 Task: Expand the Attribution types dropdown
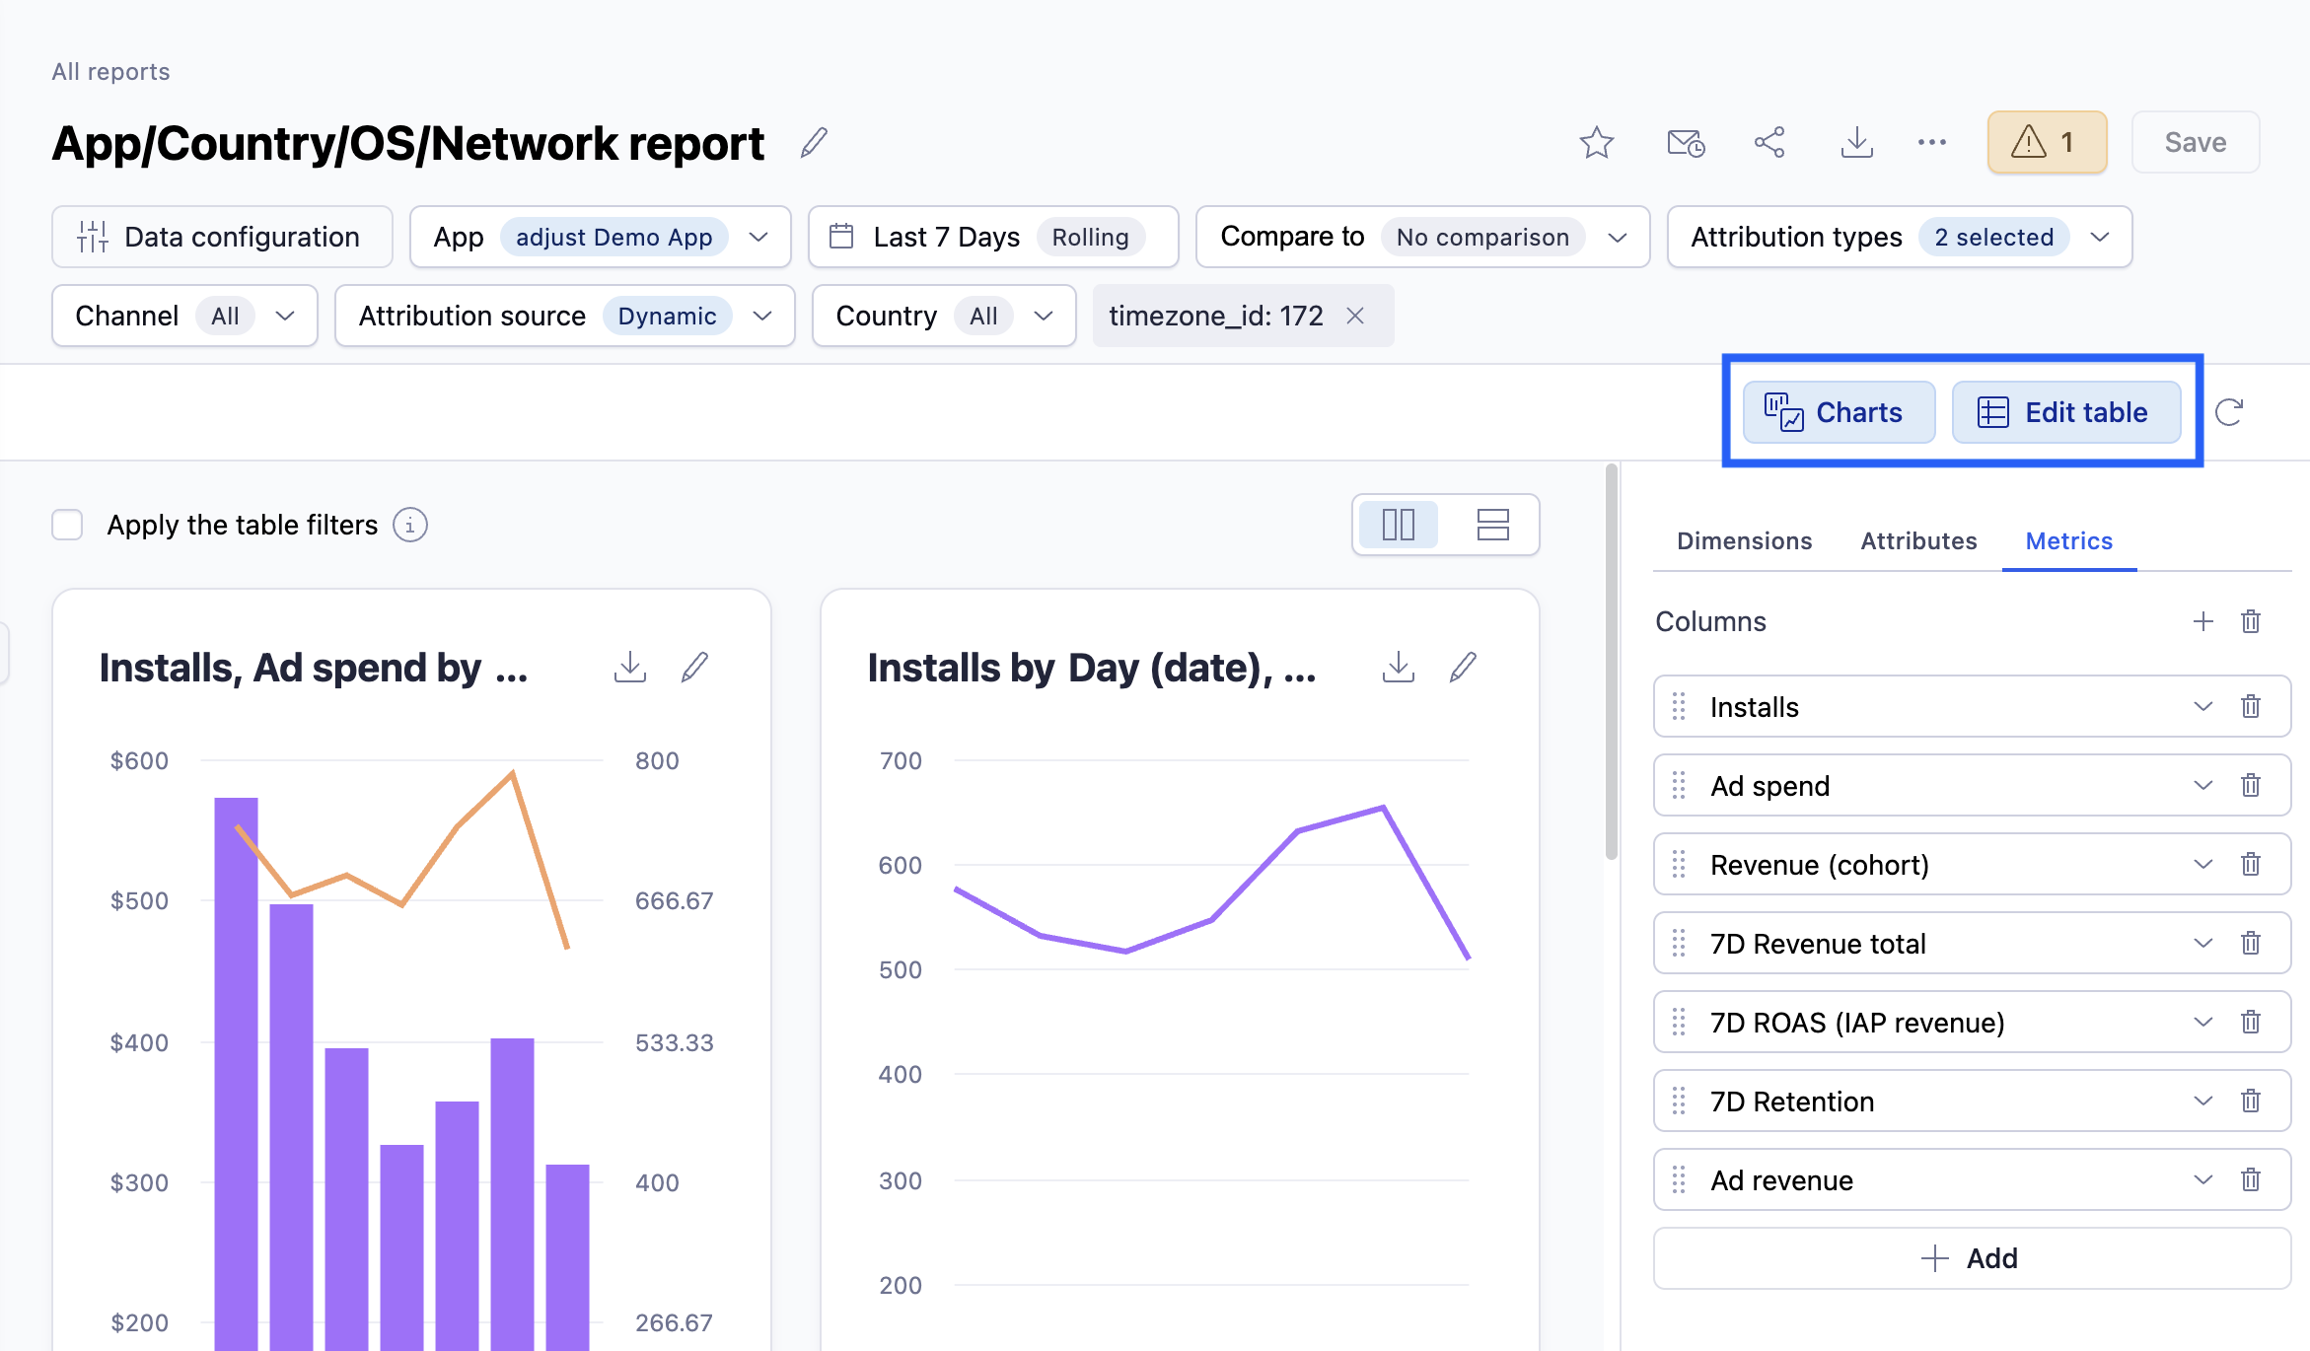(x=2099, y=237)
